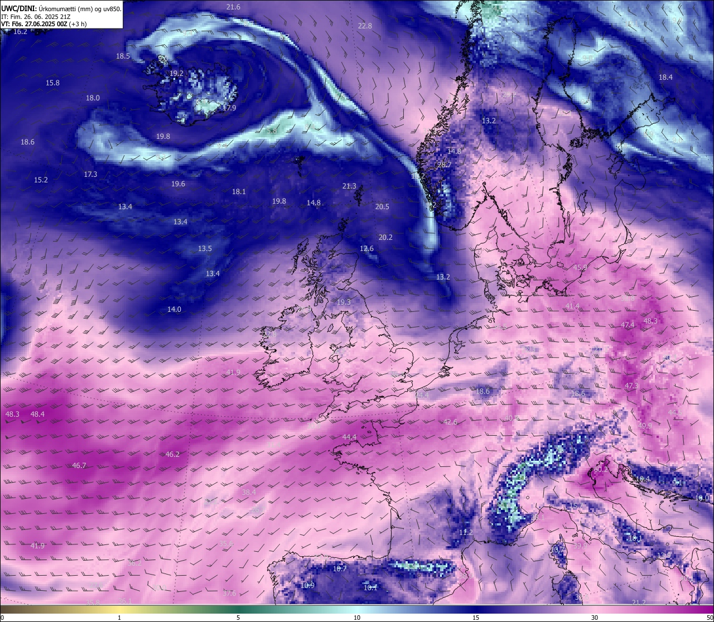This screenshot has width=714, height=622.
Task: Click the 28.7 value over Norway
Action: coord(444,165)
